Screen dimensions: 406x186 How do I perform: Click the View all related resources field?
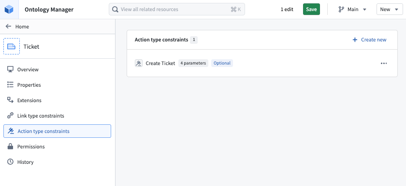click(176, 9)
